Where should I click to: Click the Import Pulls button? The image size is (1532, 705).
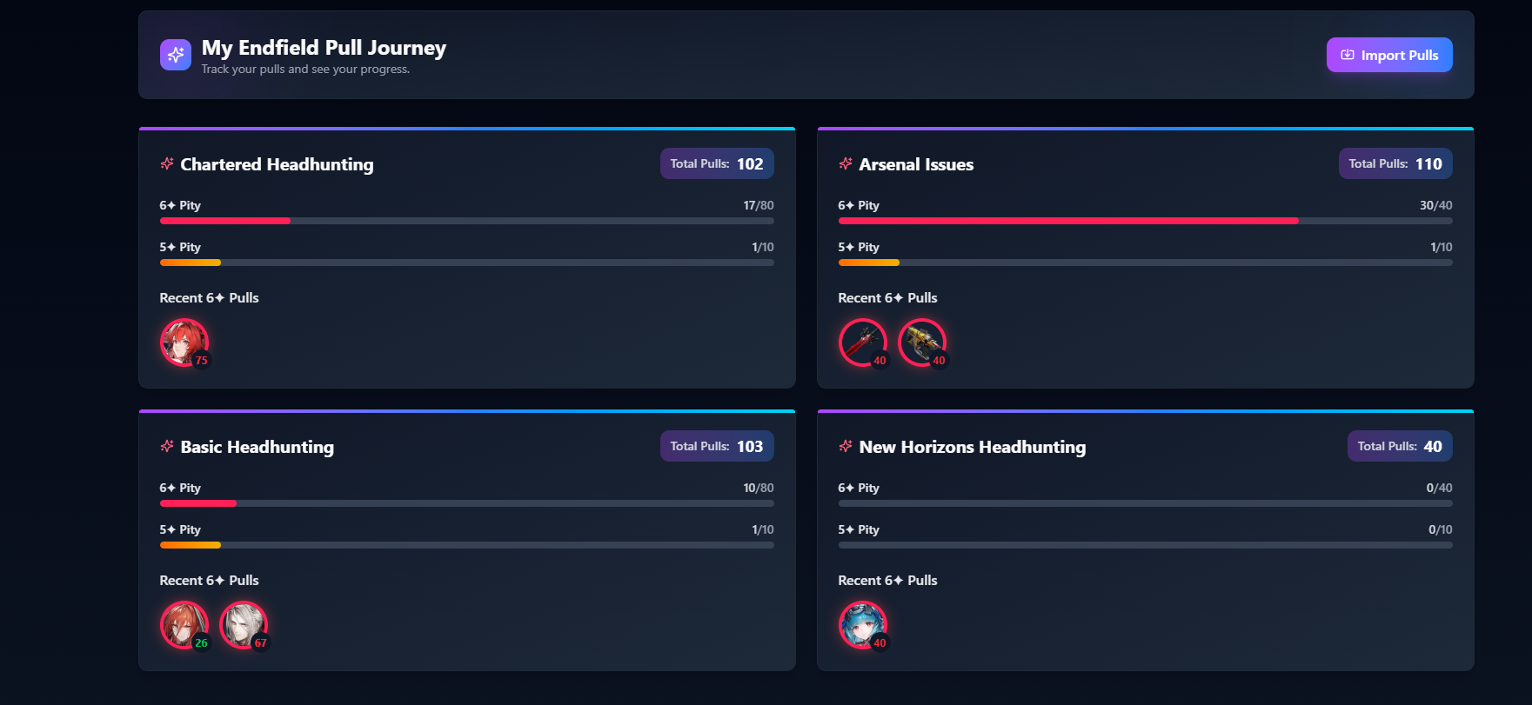(1389, 55)
